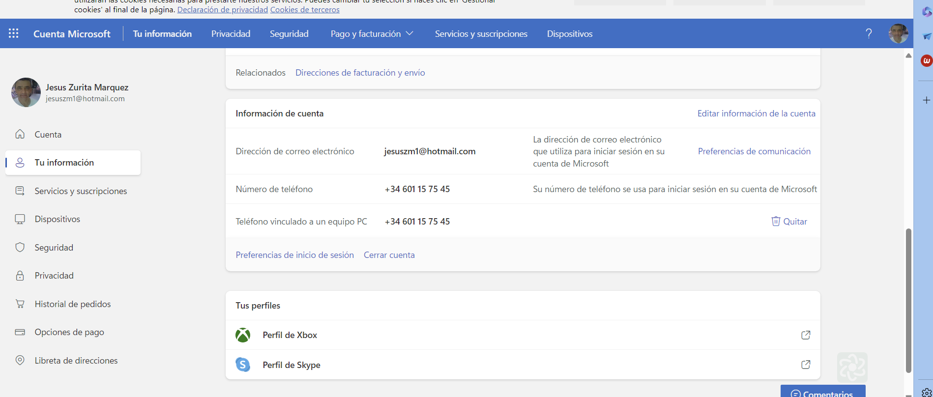Click Editar información de la cuenta
Viewport: 933px width, 397px height.
point(756,113)
